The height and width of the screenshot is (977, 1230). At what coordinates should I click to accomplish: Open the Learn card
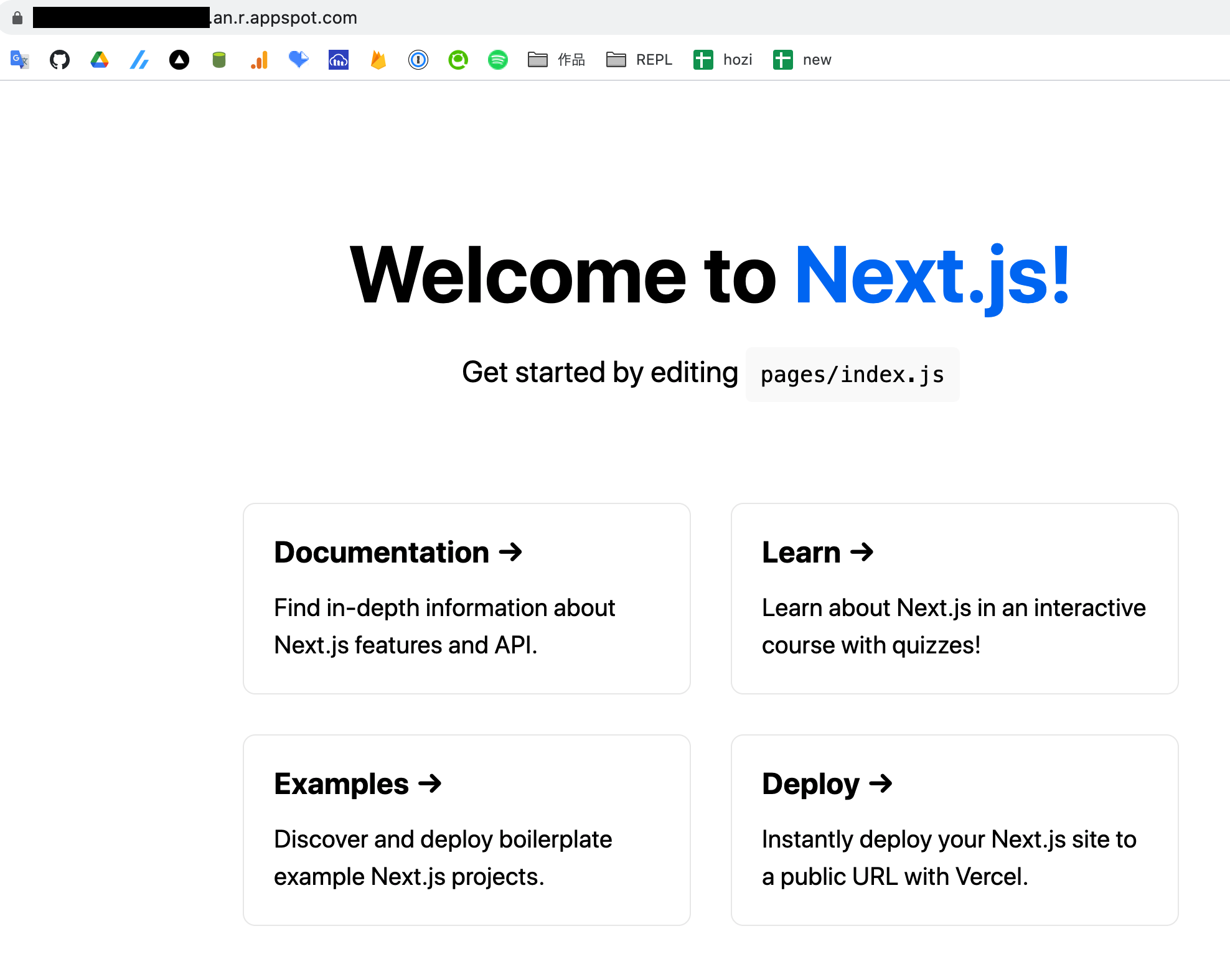tap(954, 598)
